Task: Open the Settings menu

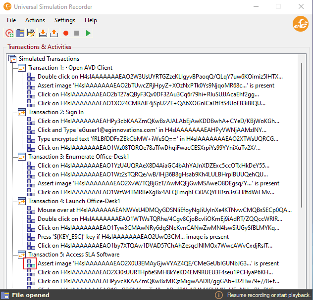Action: (x=65, y=20)
